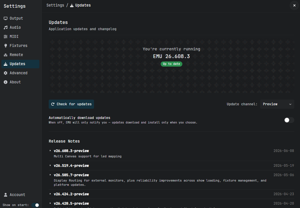
Task: Toggle Show on start switch
Action: pos(35,205)
